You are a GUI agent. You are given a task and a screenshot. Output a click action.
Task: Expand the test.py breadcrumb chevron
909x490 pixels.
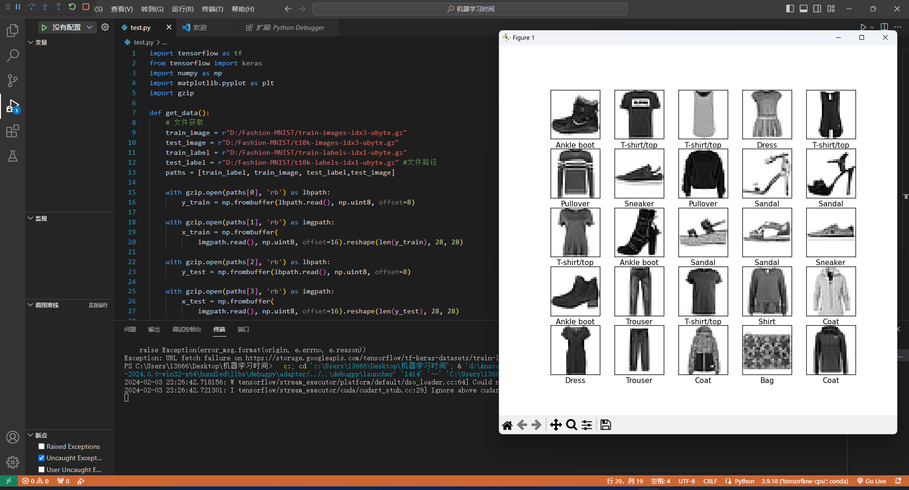coord(158,42)
